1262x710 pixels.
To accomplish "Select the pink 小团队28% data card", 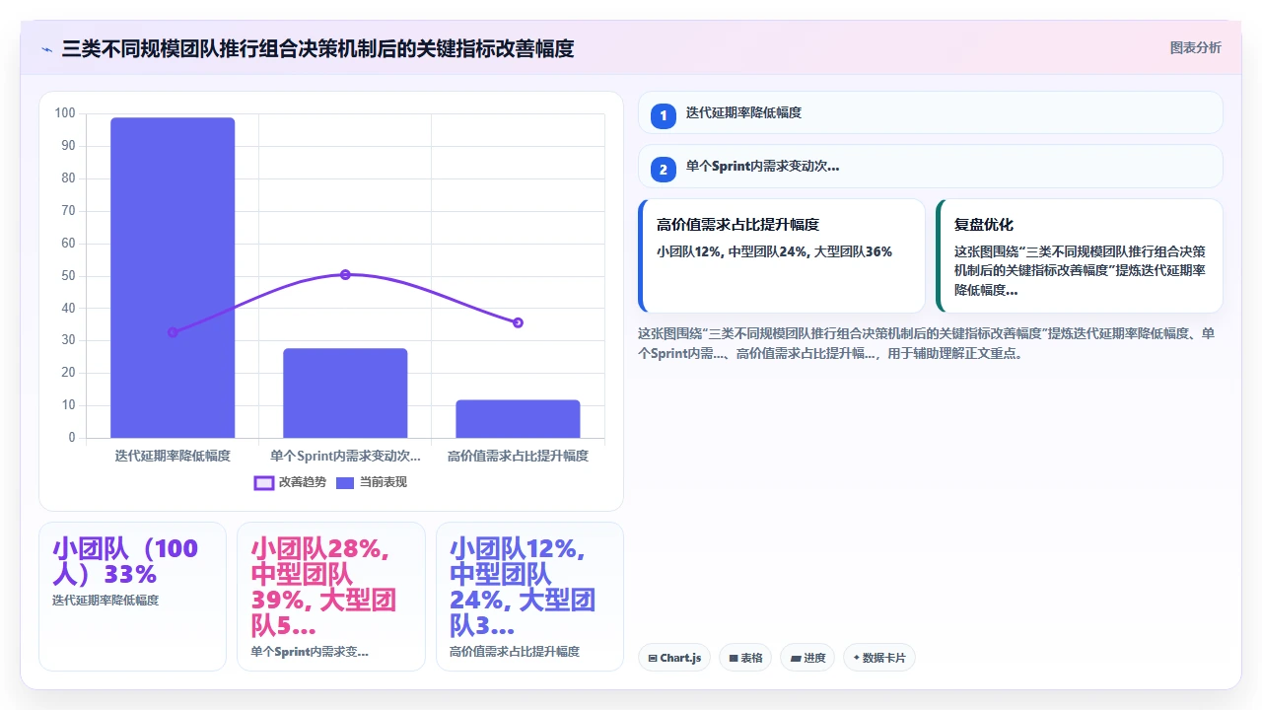I will tap(331, 597).
